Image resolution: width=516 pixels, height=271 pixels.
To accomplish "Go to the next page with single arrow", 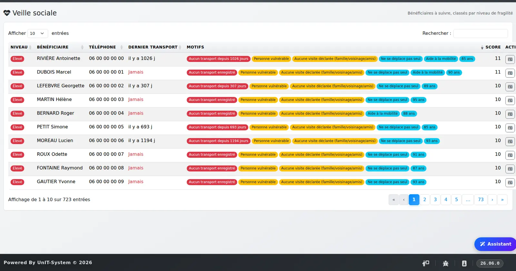I will (492, 200).
